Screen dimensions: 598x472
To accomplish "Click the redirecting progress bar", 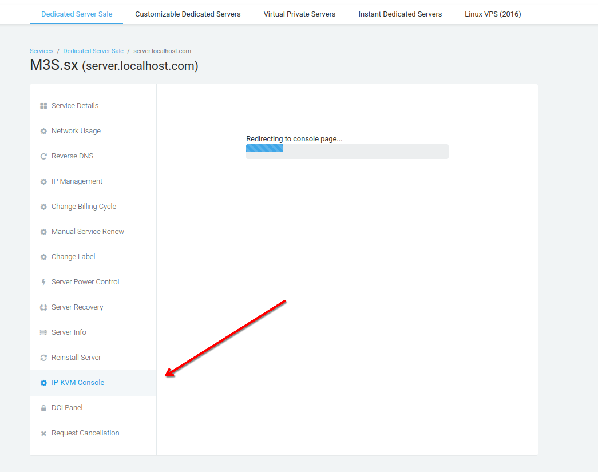I will click(347, 151).
